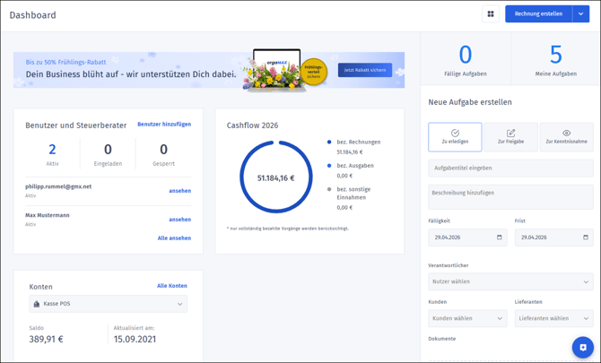The image size is (601, 363).
Task: Click the Cashflow 2026 heading
Action: point(252,125)
